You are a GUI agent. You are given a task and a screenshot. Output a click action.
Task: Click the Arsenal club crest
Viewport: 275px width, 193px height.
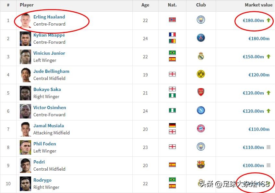(x=201, y=93)
